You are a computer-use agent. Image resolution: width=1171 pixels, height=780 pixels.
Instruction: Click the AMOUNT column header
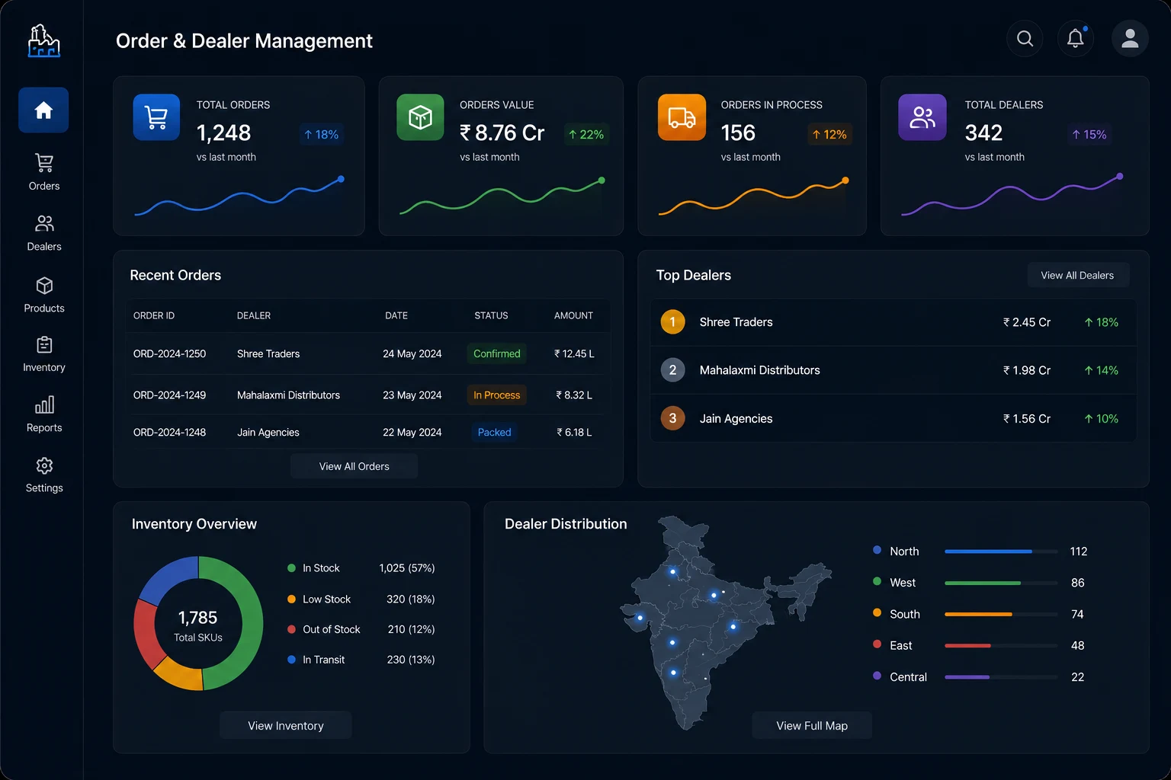573,315
